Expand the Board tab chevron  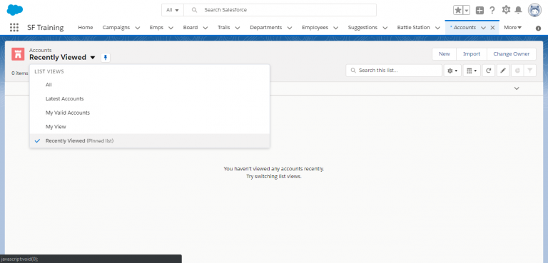point(205,28)
